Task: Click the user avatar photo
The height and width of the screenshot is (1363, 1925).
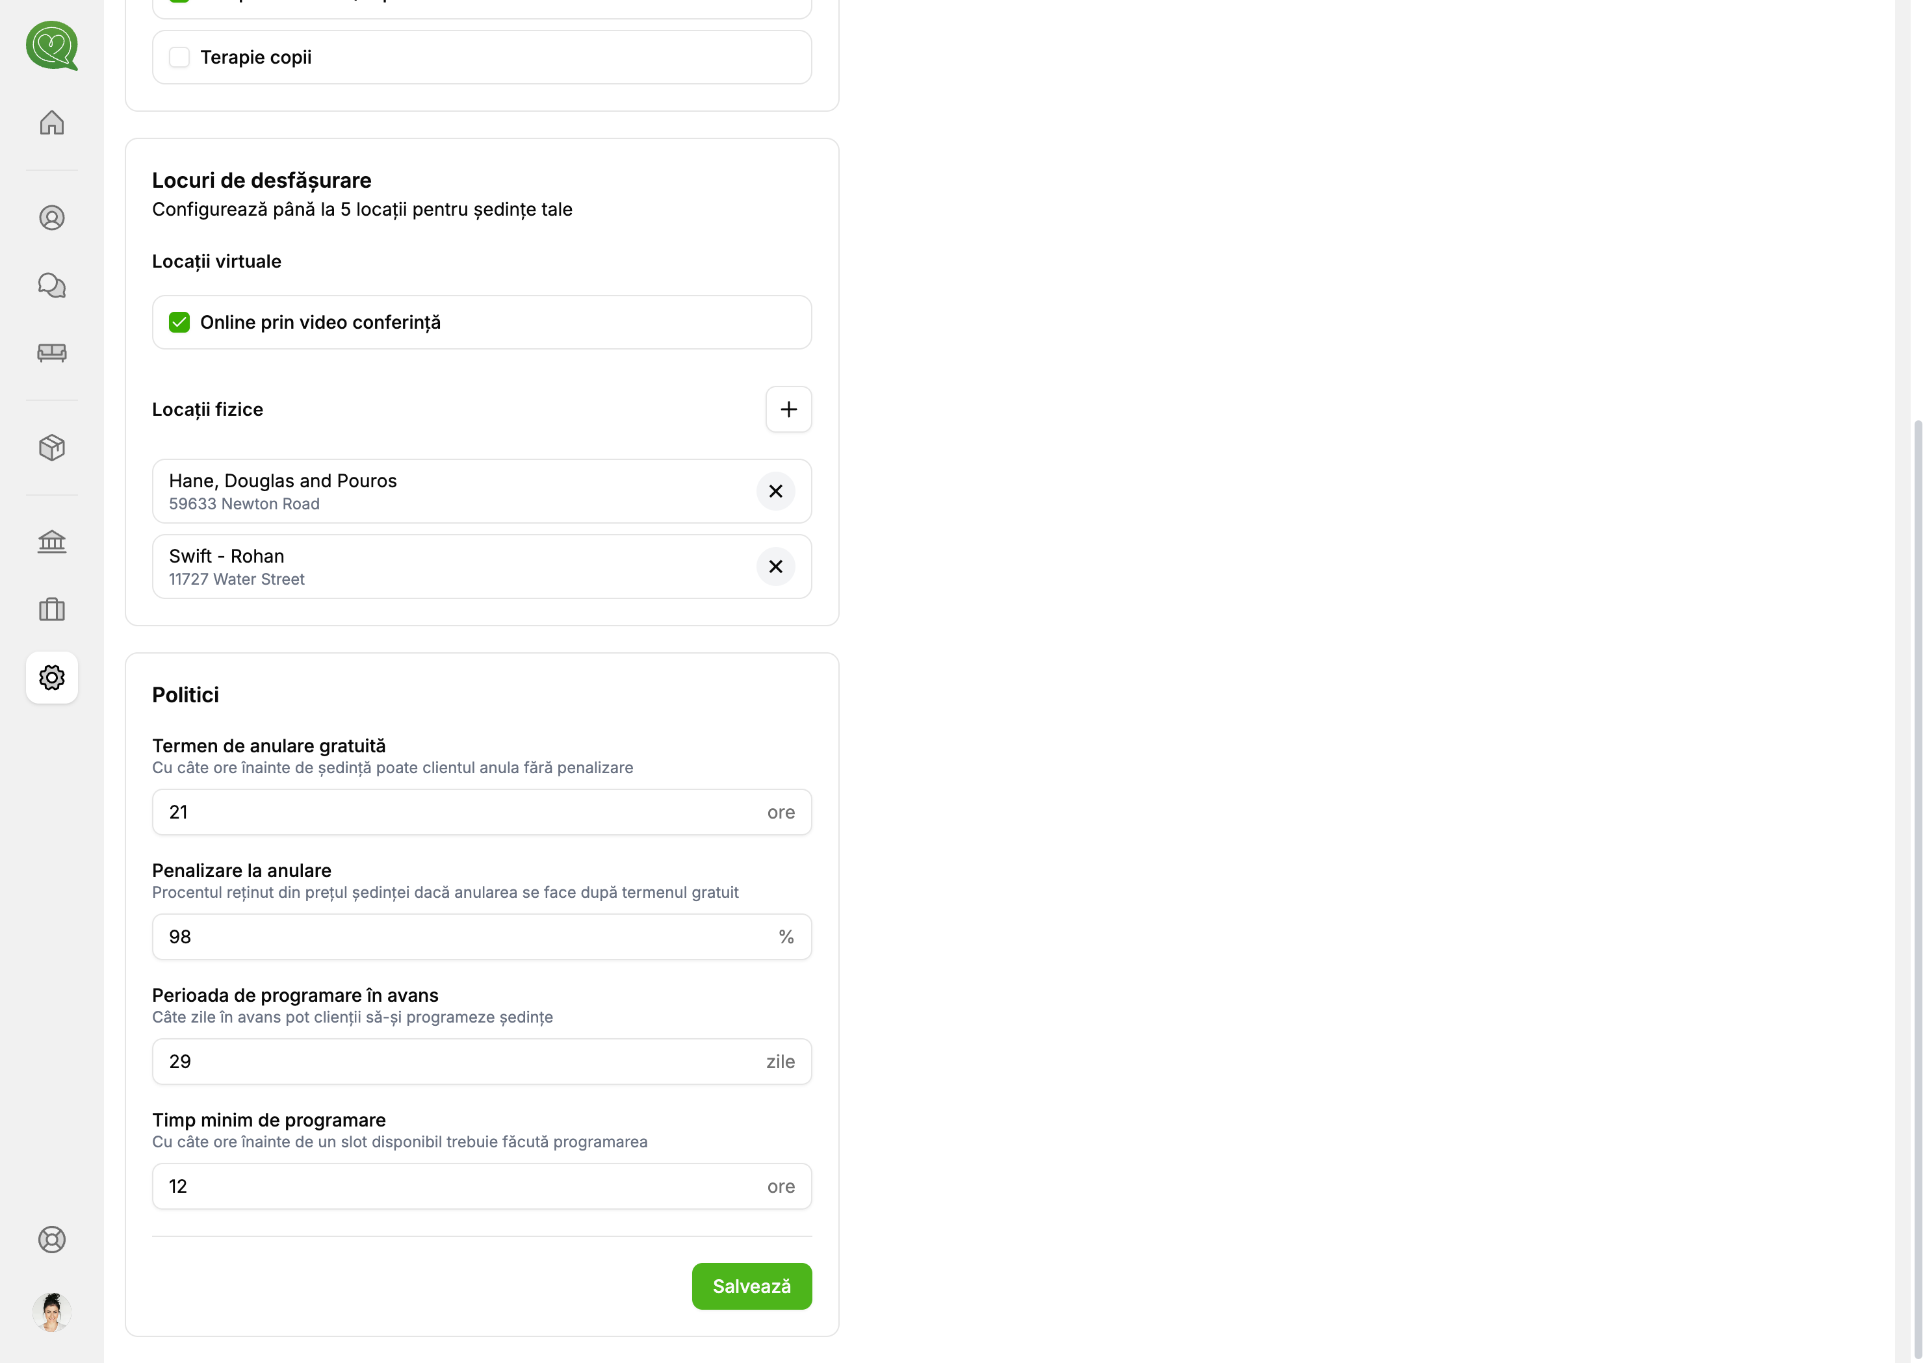Action: 52,1312
